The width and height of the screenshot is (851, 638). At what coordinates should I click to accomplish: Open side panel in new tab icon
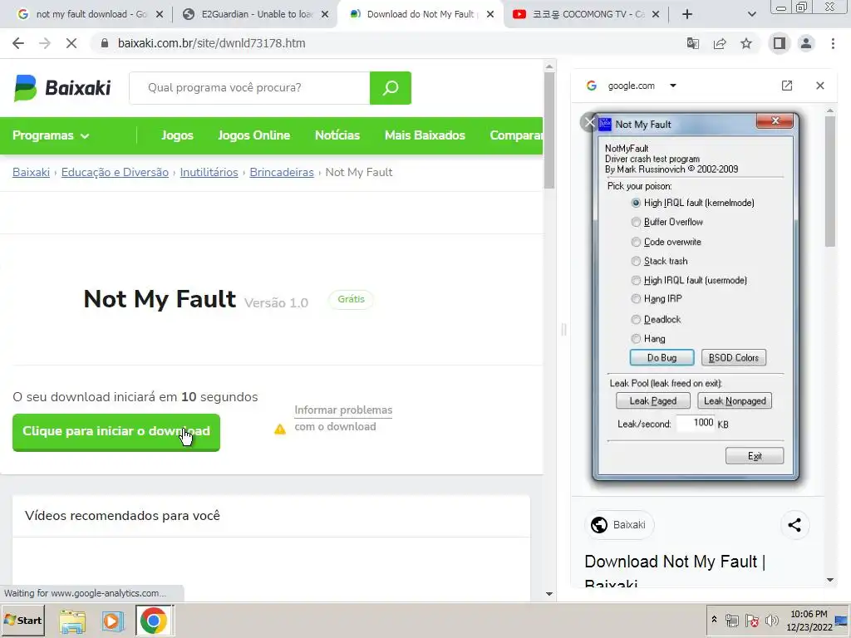pyautogui.click(x=787, y=86)
